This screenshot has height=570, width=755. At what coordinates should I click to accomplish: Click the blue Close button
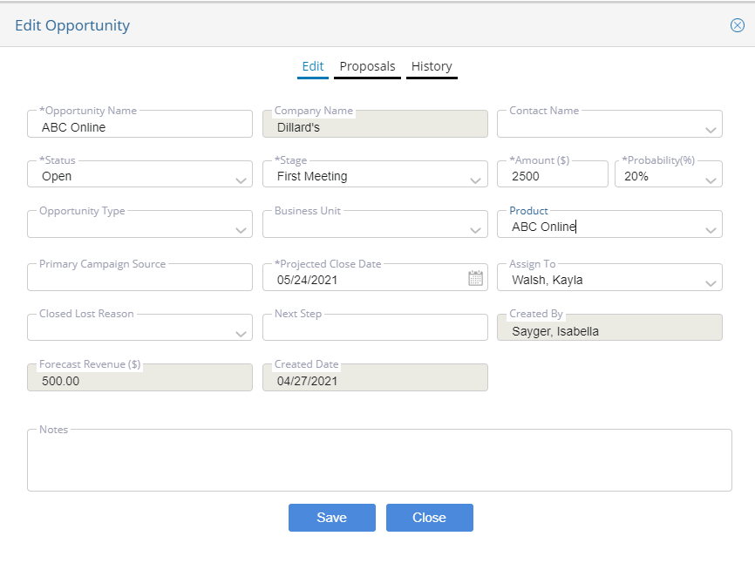coord(430,518)
